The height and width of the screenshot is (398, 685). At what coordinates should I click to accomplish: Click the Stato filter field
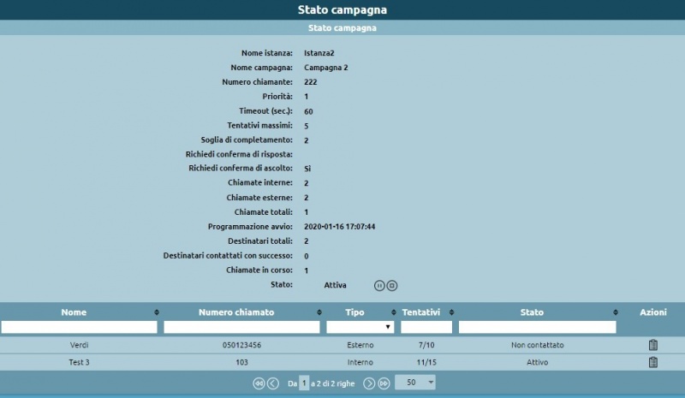(538, 327)
